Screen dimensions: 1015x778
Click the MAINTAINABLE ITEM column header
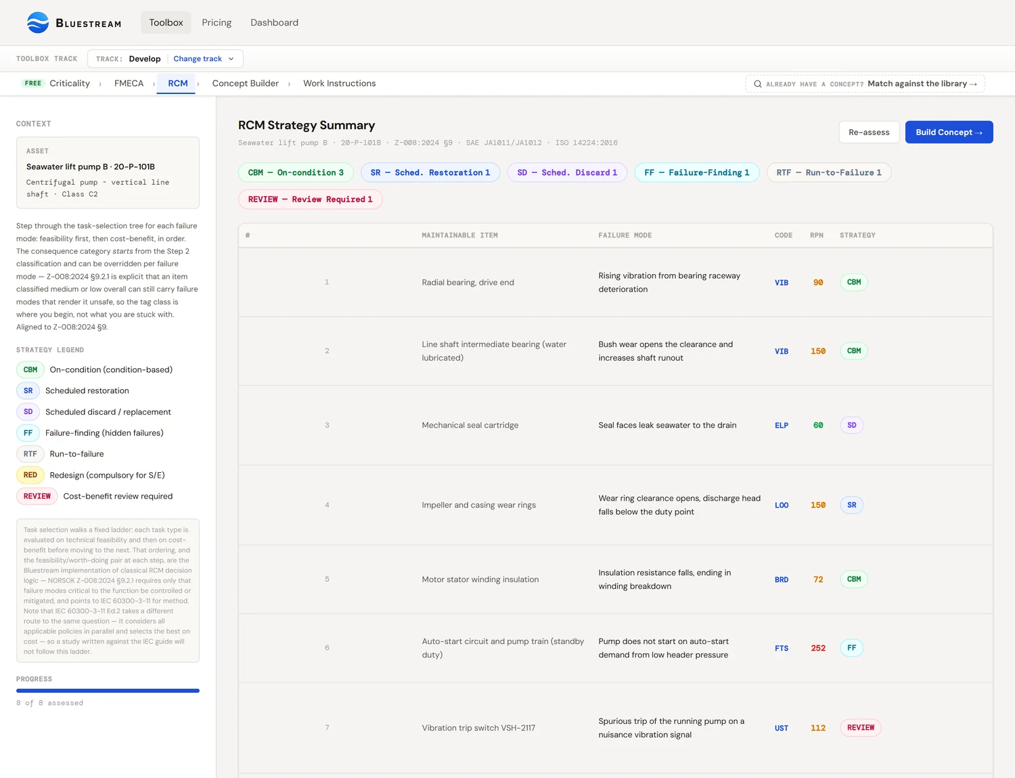459,235
